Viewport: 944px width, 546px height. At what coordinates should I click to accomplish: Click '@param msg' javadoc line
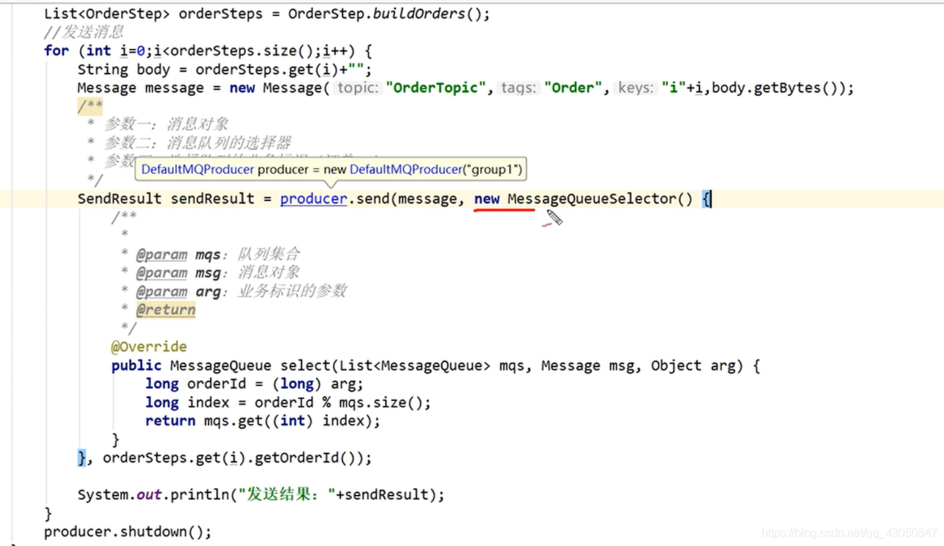click(x=218, y=273)
